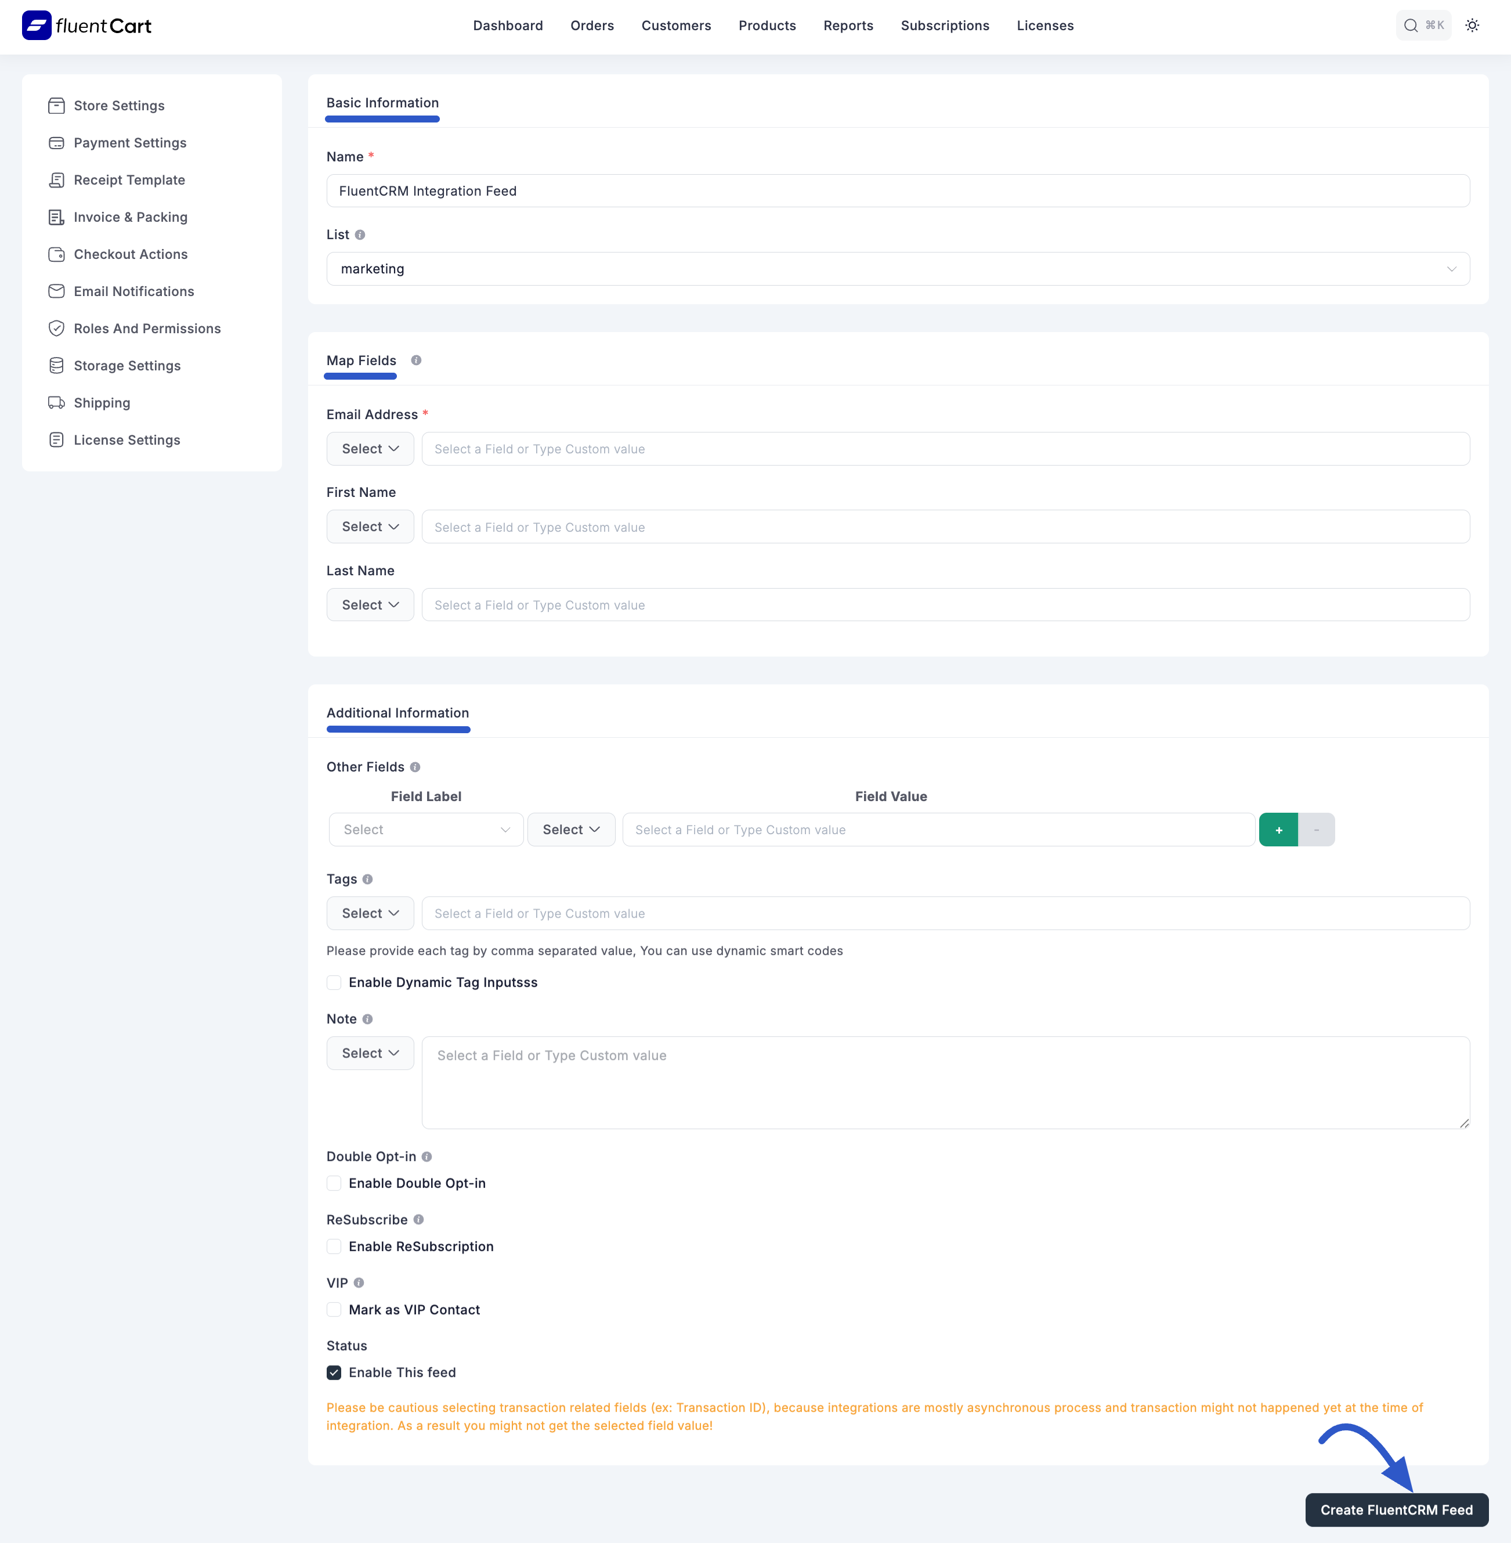This screenshot has height=1543, width=1511.
Task: Click the Invoice & Packing icon
Action: click(x=56, y=217)
